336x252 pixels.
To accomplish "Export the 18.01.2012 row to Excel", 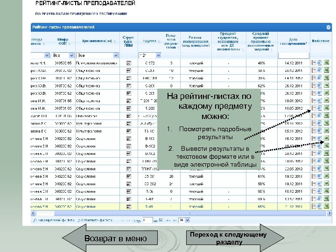I will (326, 100).
